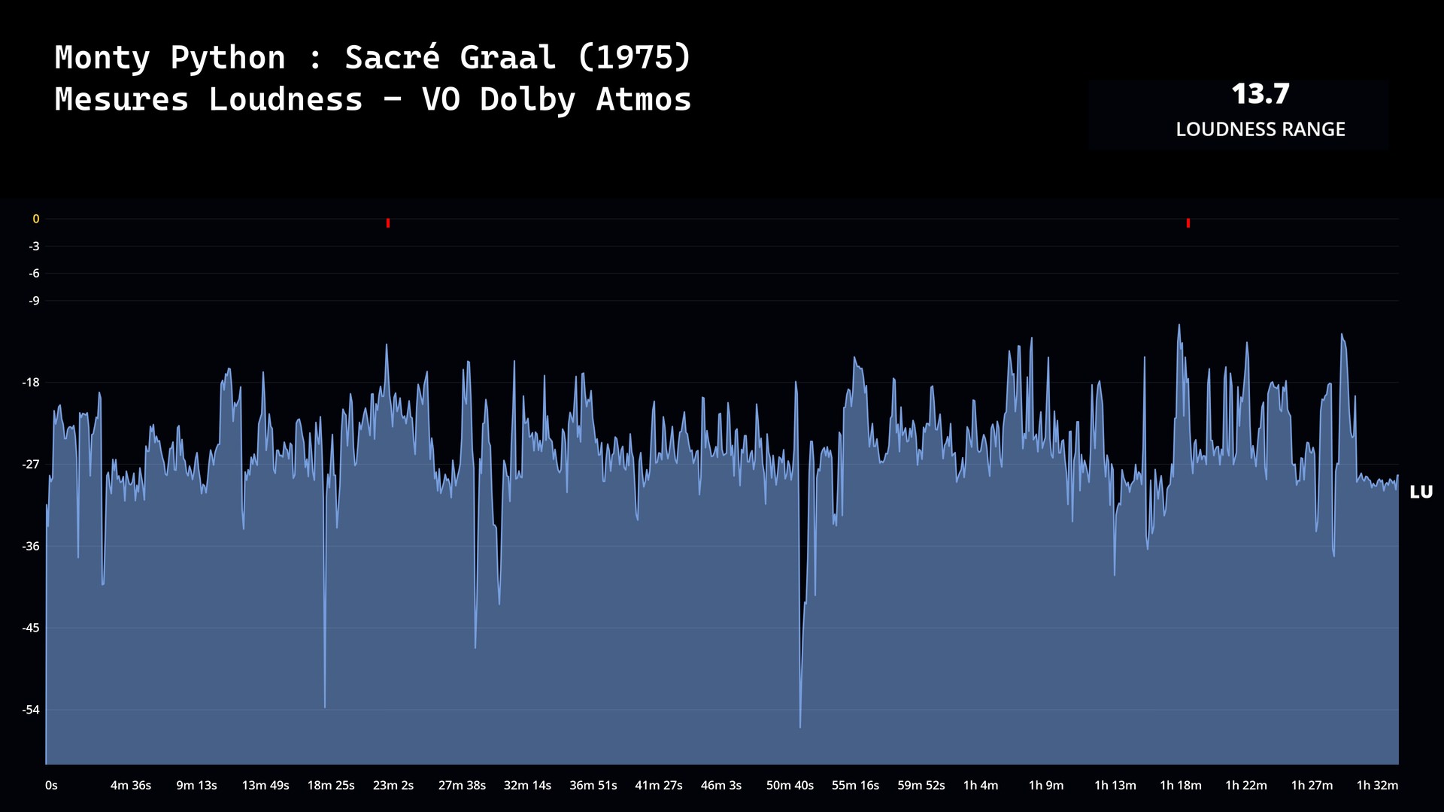Click the 0 value on the Y axis
This screenshot has width=1444, height=812.
click(x=35, y=219)
